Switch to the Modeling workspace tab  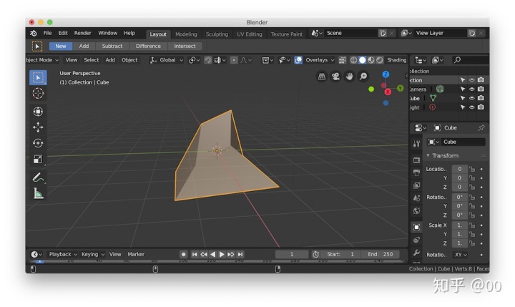click(186, 34)
